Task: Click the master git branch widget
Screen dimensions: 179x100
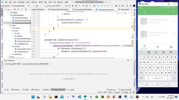Action: click(x=125, y=92)
